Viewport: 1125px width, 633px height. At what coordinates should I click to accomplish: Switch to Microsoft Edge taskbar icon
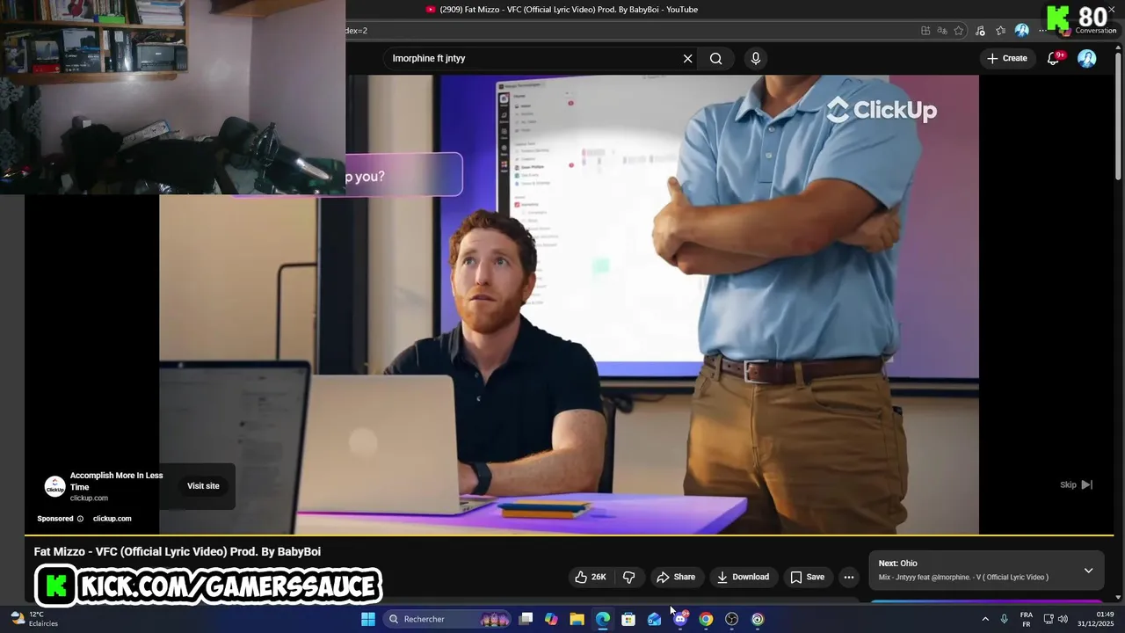point(603,619)
